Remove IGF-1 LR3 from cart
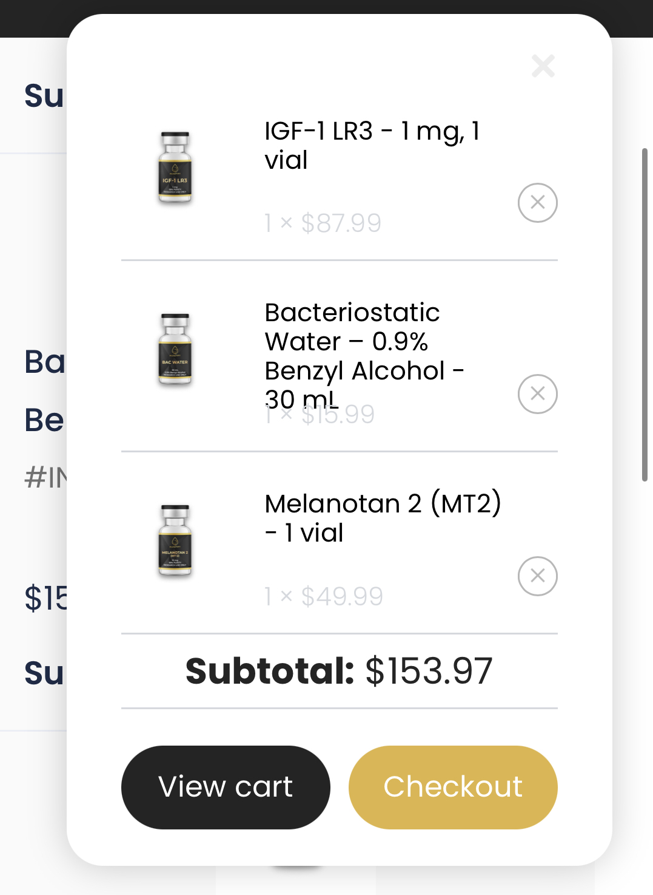 click(538, 203)
